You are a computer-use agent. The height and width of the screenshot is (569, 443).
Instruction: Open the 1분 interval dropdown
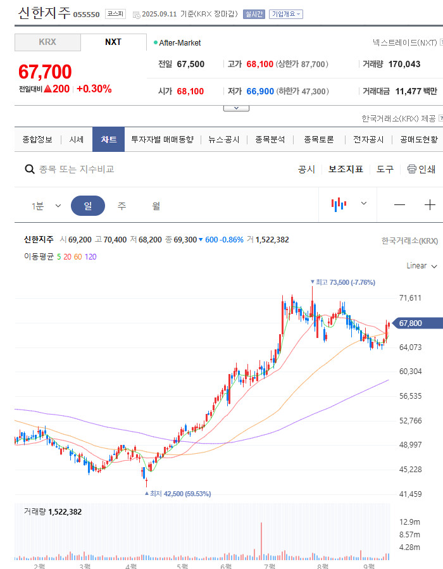[46, 206]
